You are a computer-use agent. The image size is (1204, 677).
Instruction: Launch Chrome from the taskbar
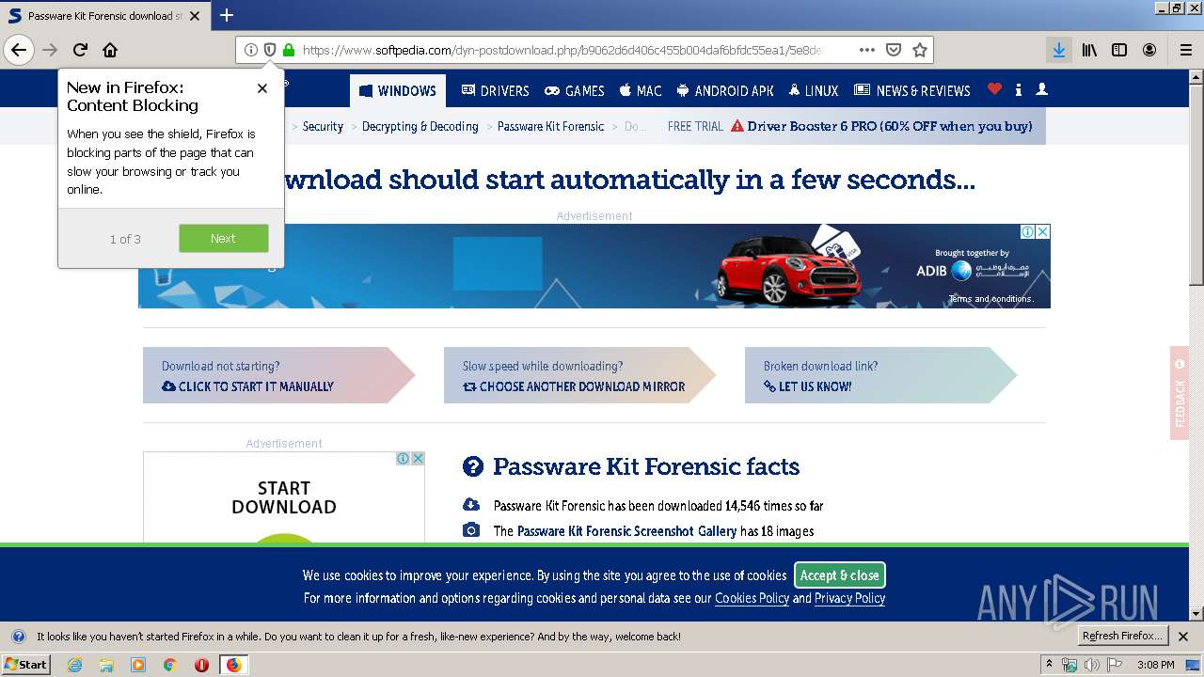pyautogui.click(x=170, y=665)
